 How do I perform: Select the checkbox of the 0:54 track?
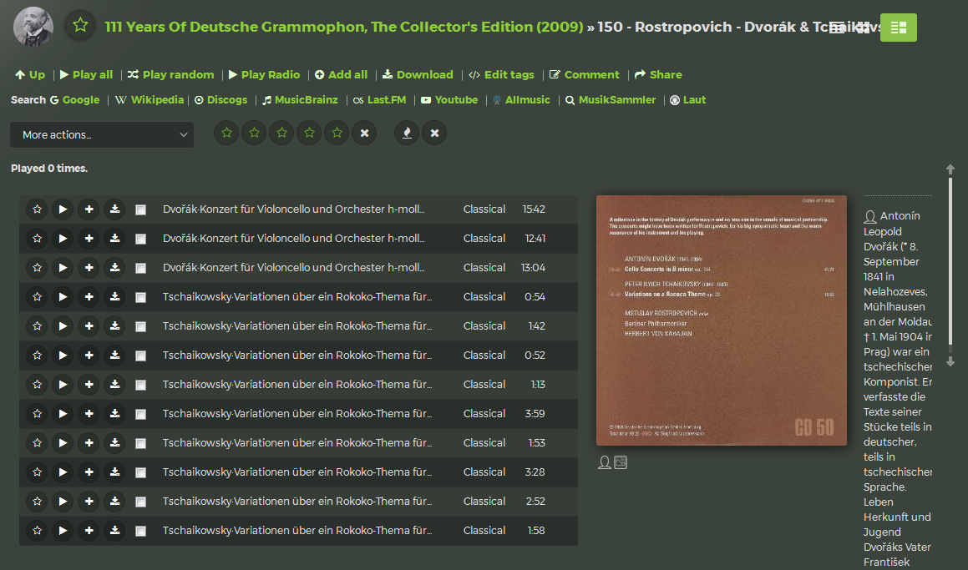140,298
